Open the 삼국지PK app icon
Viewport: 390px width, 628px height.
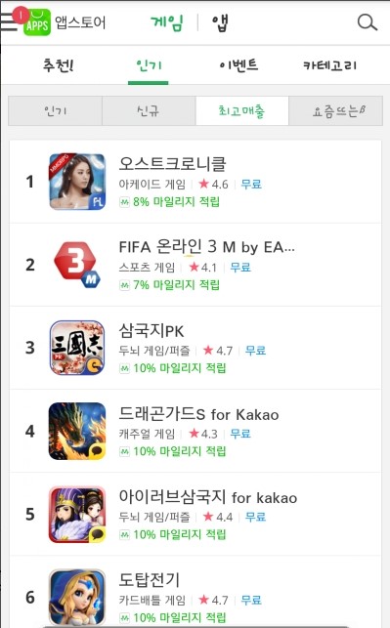(x=77, y=348)
